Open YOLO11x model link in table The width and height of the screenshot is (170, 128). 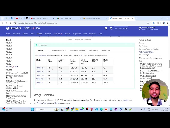tap(40, 83)
